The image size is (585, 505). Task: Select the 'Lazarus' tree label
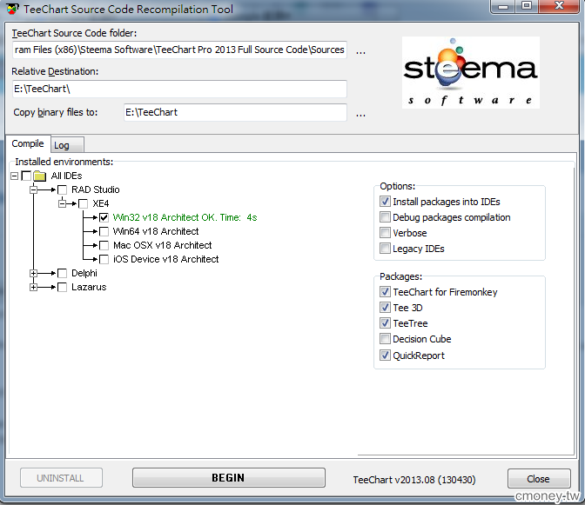click(89, 287)
